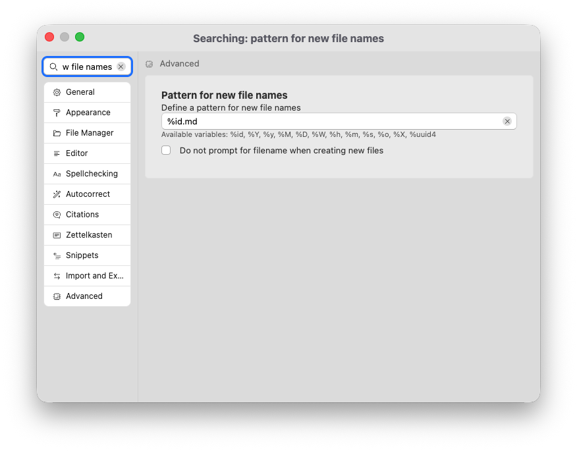Click the green zoom button of the window
577x451 pixels.
(80, 37)
